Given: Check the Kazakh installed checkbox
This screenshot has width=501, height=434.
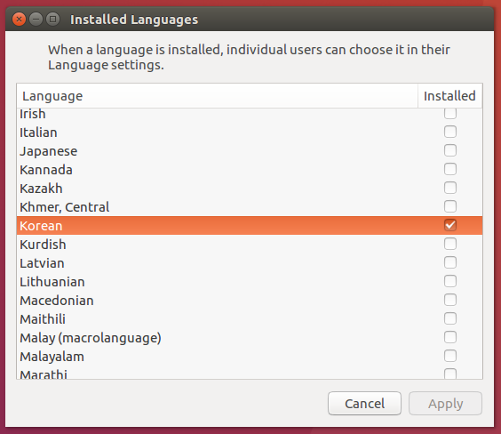Looking at the screenshot, I should [x=449, y=188].
